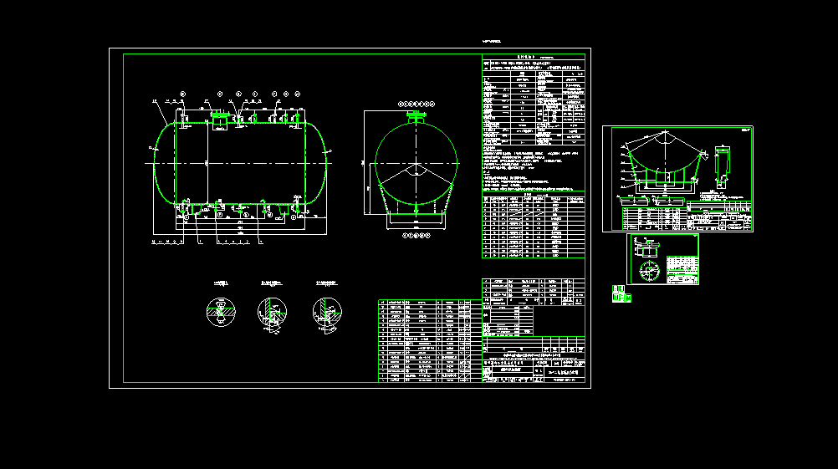
Task: Select the parts list table at bottom center
Action: (x=430, y=341)
